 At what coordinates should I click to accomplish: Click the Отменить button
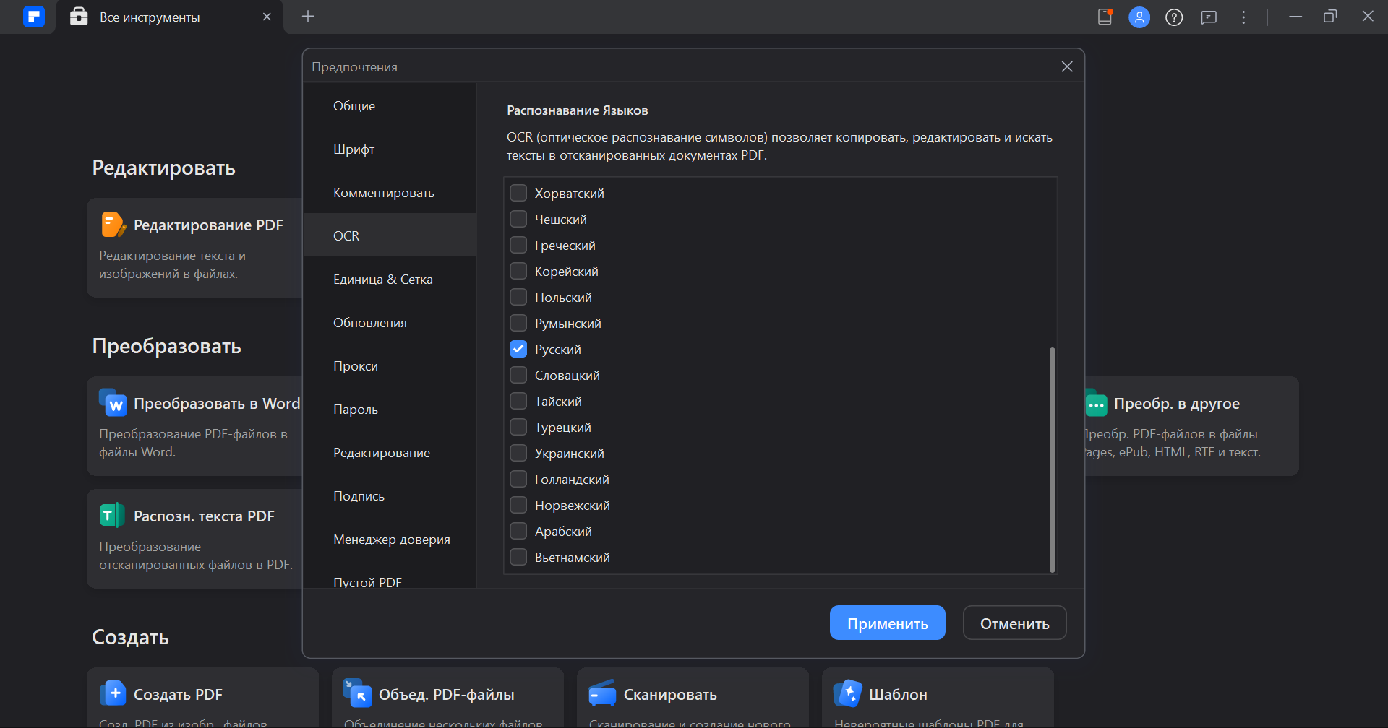(1014, 623)
